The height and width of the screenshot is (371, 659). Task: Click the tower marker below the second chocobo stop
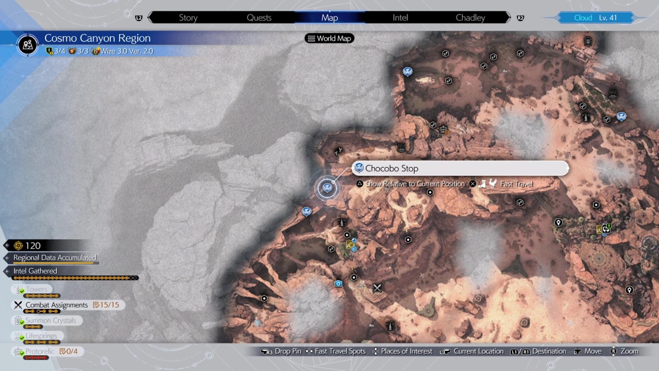(x=343, y=222)
